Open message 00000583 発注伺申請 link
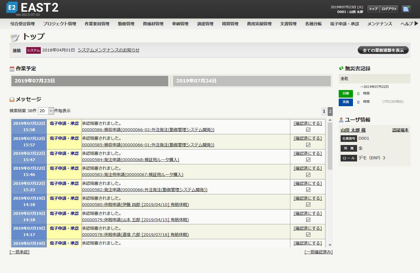The width and height of the screenshot is (420, 273). coord(133,175)
